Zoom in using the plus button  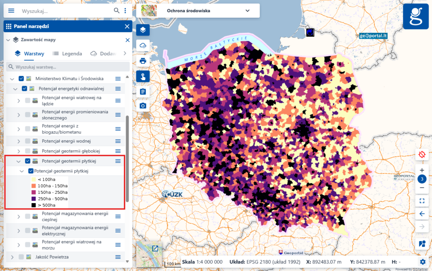[x=422, y=170]
